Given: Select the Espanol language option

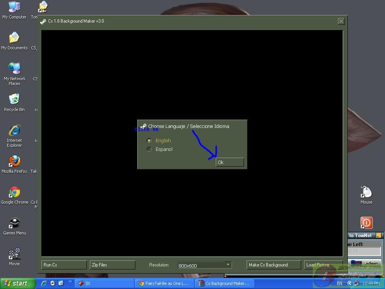Looking at the screenshot, I should coord(149,149).
